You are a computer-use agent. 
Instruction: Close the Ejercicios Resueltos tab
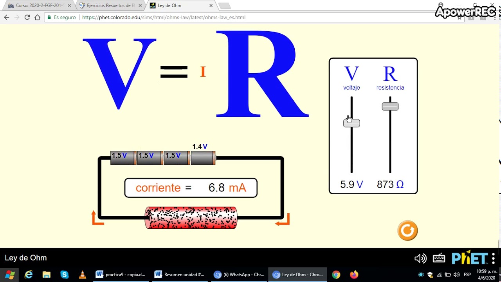coord(140,5)
